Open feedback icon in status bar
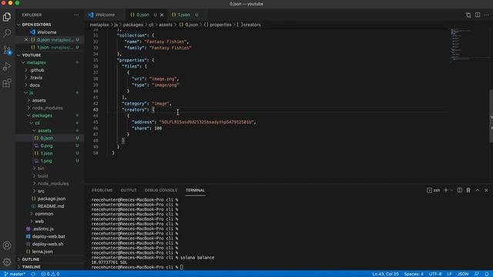 coord(477,274)
